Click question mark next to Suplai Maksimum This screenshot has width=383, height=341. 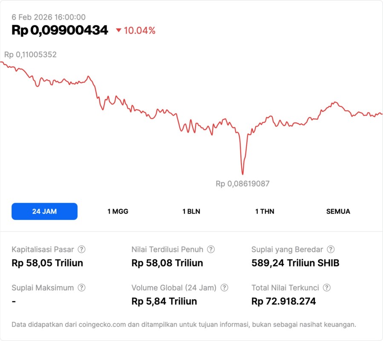click(81, 288)
